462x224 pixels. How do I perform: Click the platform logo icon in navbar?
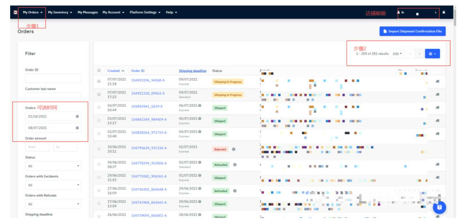[15, 12]
